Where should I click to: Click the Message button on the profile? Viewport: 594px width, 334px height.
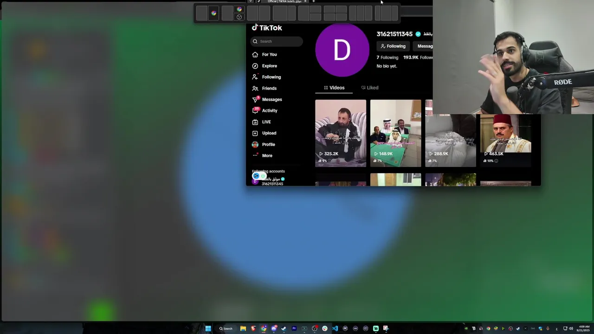coord(424,46)
